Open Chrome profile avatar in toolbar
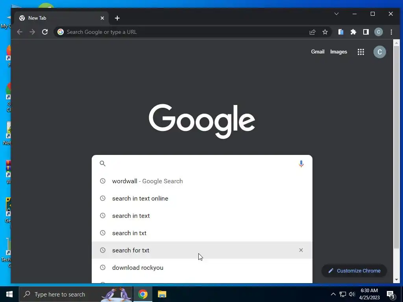The image size is (403, 302). tap(379, 32)
